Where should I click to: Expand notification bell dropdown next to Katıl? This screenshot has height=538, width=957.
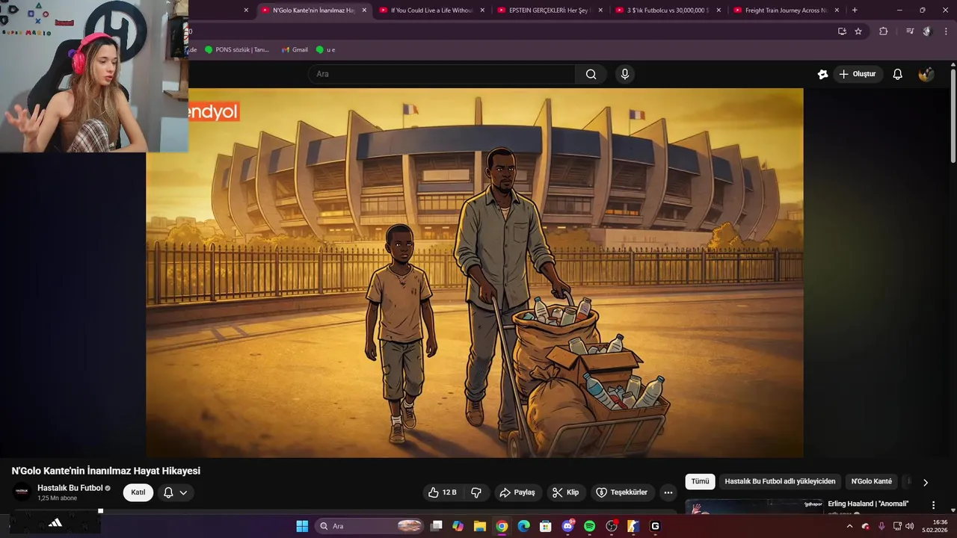coord(175,492)
